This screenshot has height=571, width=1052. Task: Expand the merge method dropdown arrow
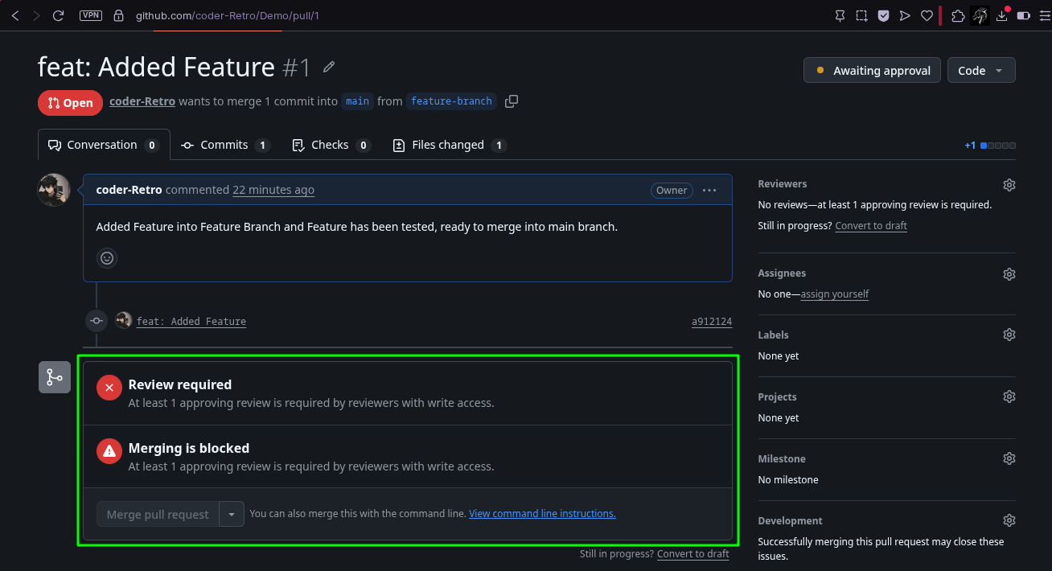[232, 514]
